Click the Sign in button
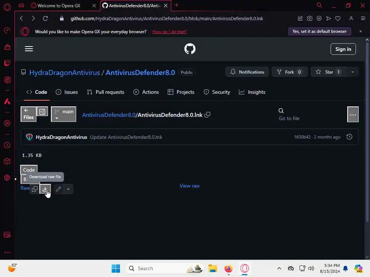 click(x=343, y=49)
